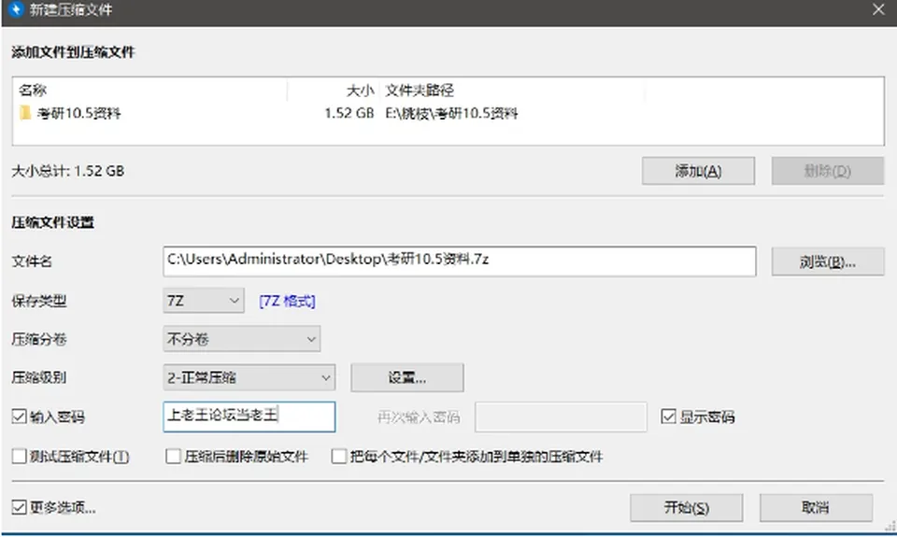Open the compression 设置... button

pos(406,378)
